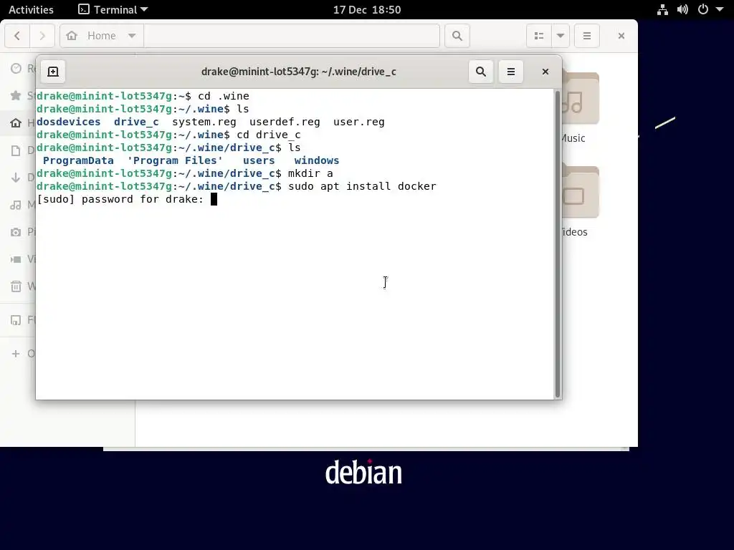Open Downloads in the Files sidebar
Viewport: 734px width, 550px height.
[18, 178]
